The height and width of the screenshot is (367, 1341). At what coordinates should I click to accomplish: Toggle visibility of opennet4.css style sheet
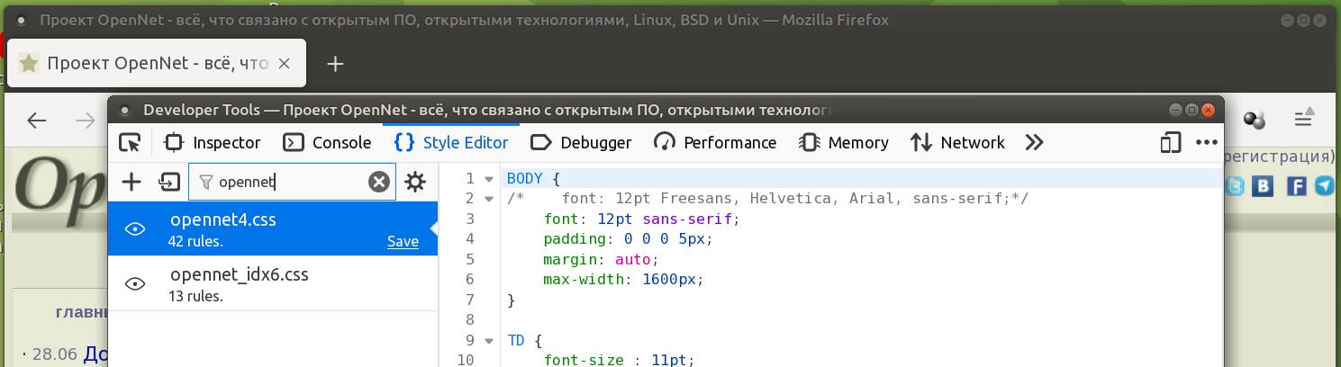[x=135, y=229]
